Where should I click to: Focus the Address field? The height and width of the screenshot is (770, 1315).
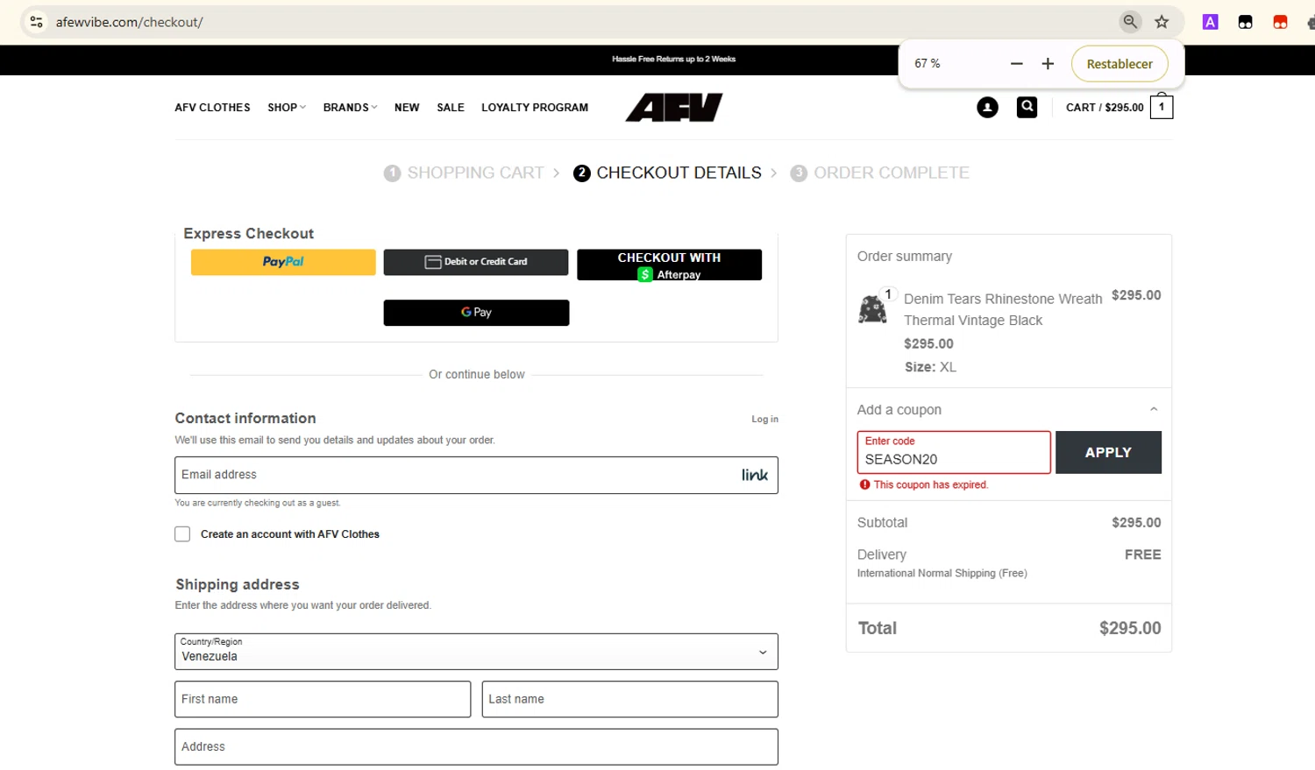click(x=476, y=747)
